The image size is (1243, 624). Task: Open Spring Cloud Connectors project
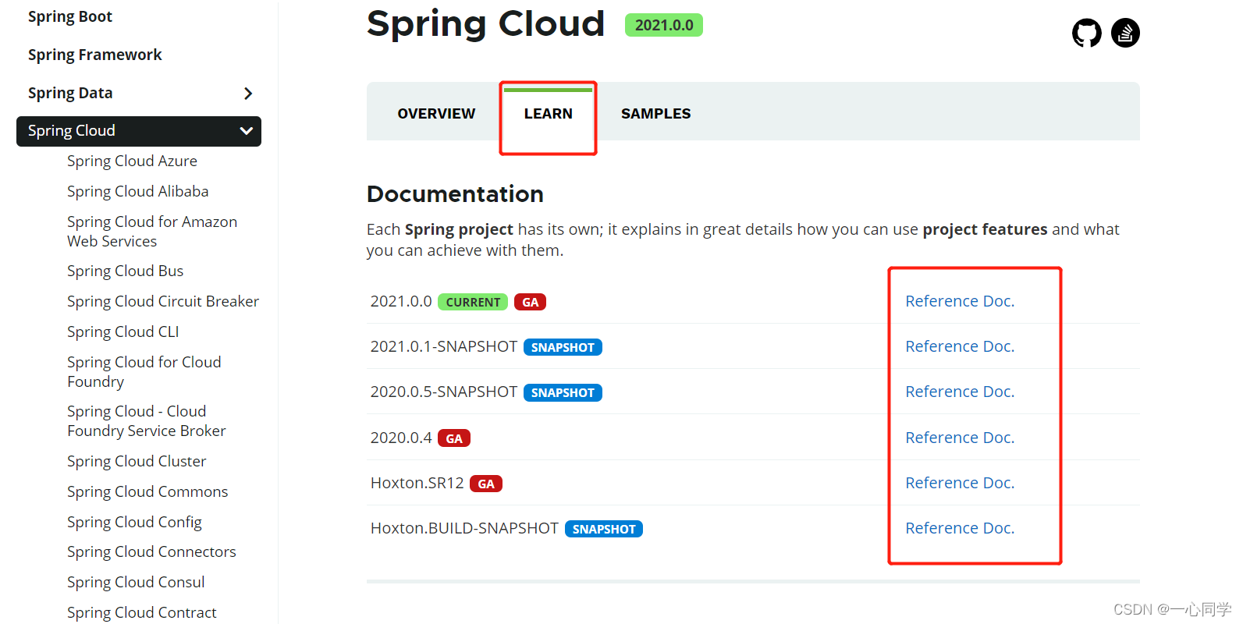coord(151,551)
